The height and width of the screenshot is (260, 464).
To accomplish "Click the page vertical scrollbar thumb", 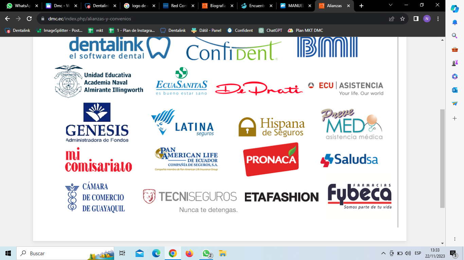I will pyautogui.click(x=442, y=158).
